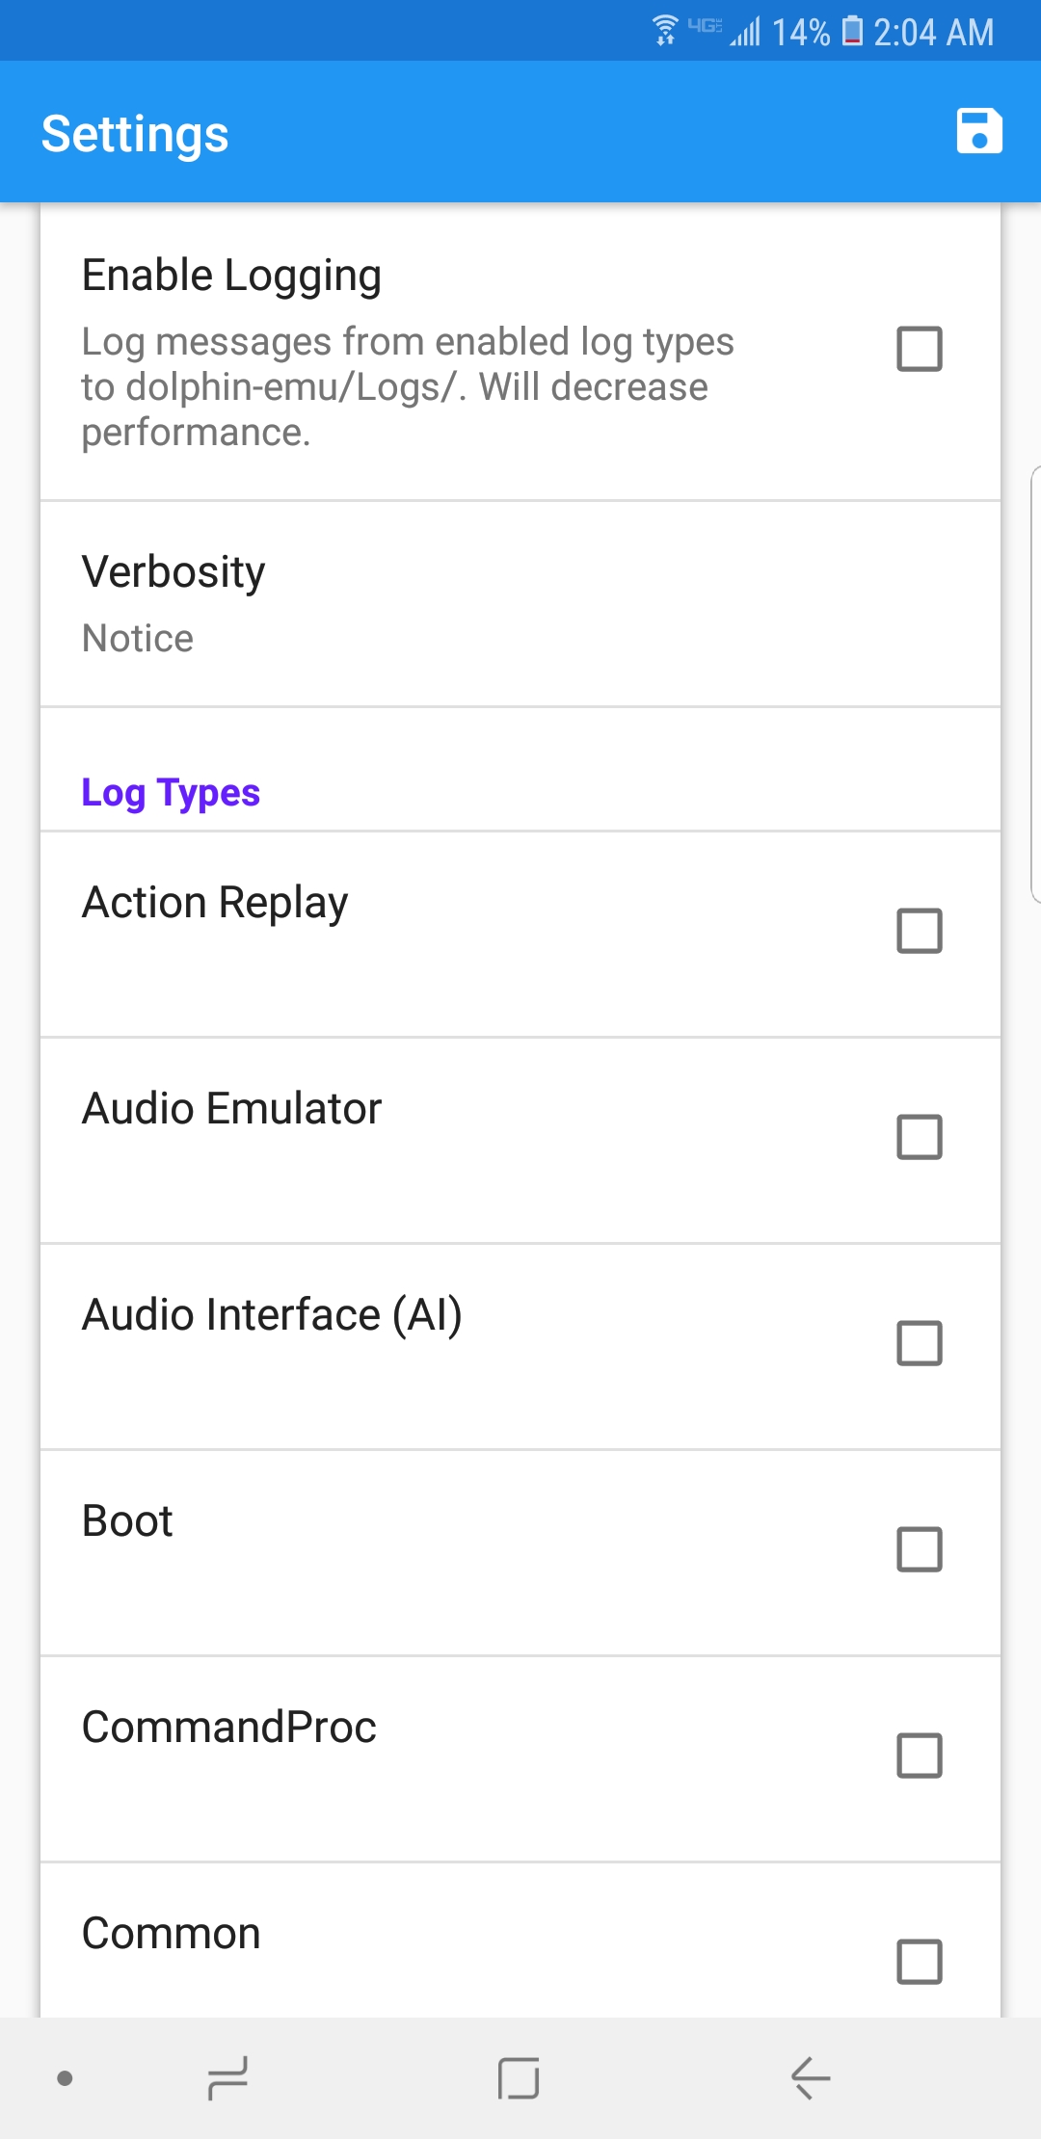This screenshot has width=1041, height=2139.
Task: Open the Verbosity level selector
Action: [520, 604]
